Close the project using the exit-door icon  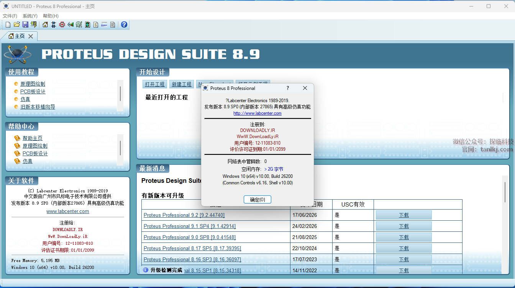pyautogui.click(x=34, y=24)
